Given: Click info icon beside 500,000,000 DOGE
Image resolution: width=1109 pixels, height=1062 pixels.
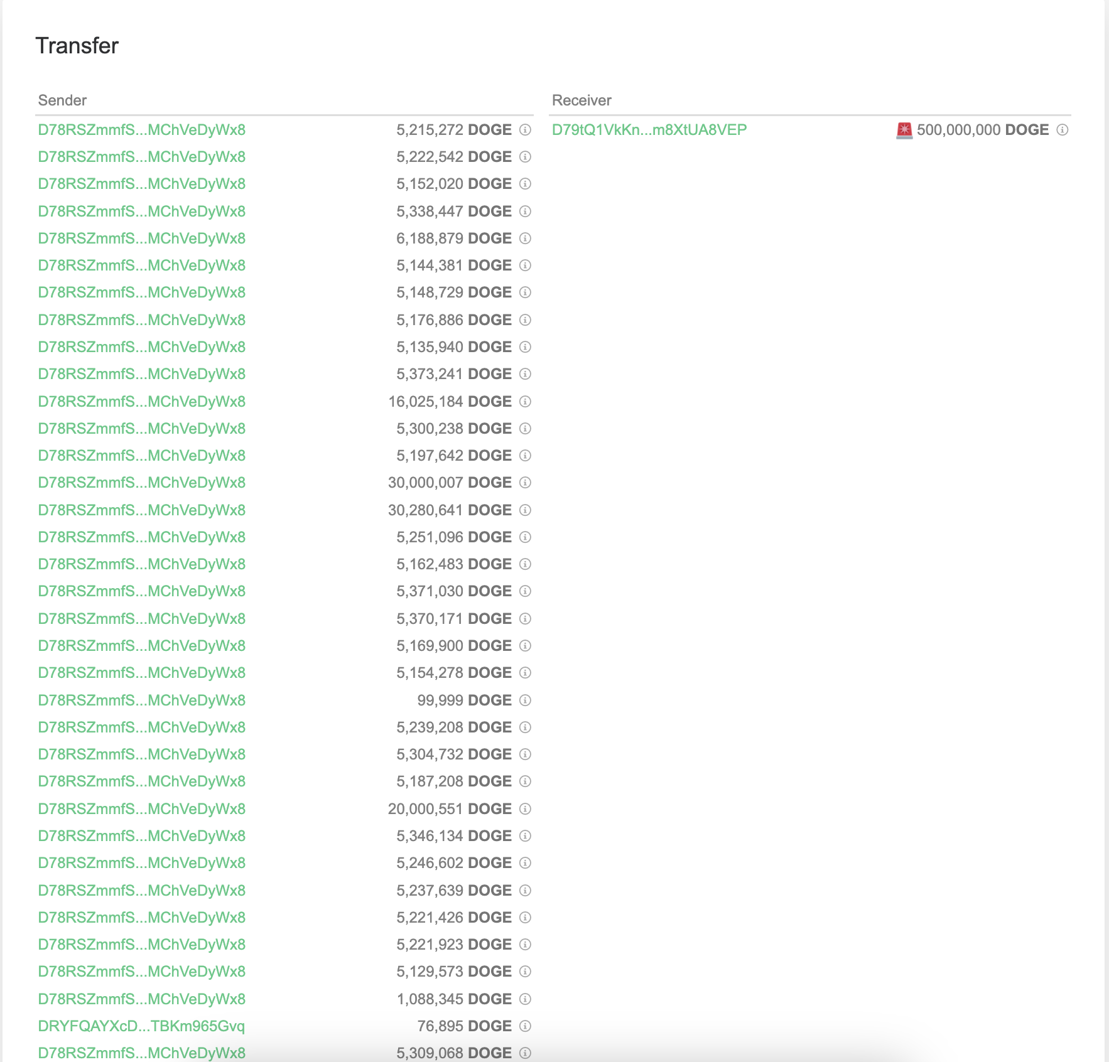Looking at the screenshot, I should [x=1062, y=130].
